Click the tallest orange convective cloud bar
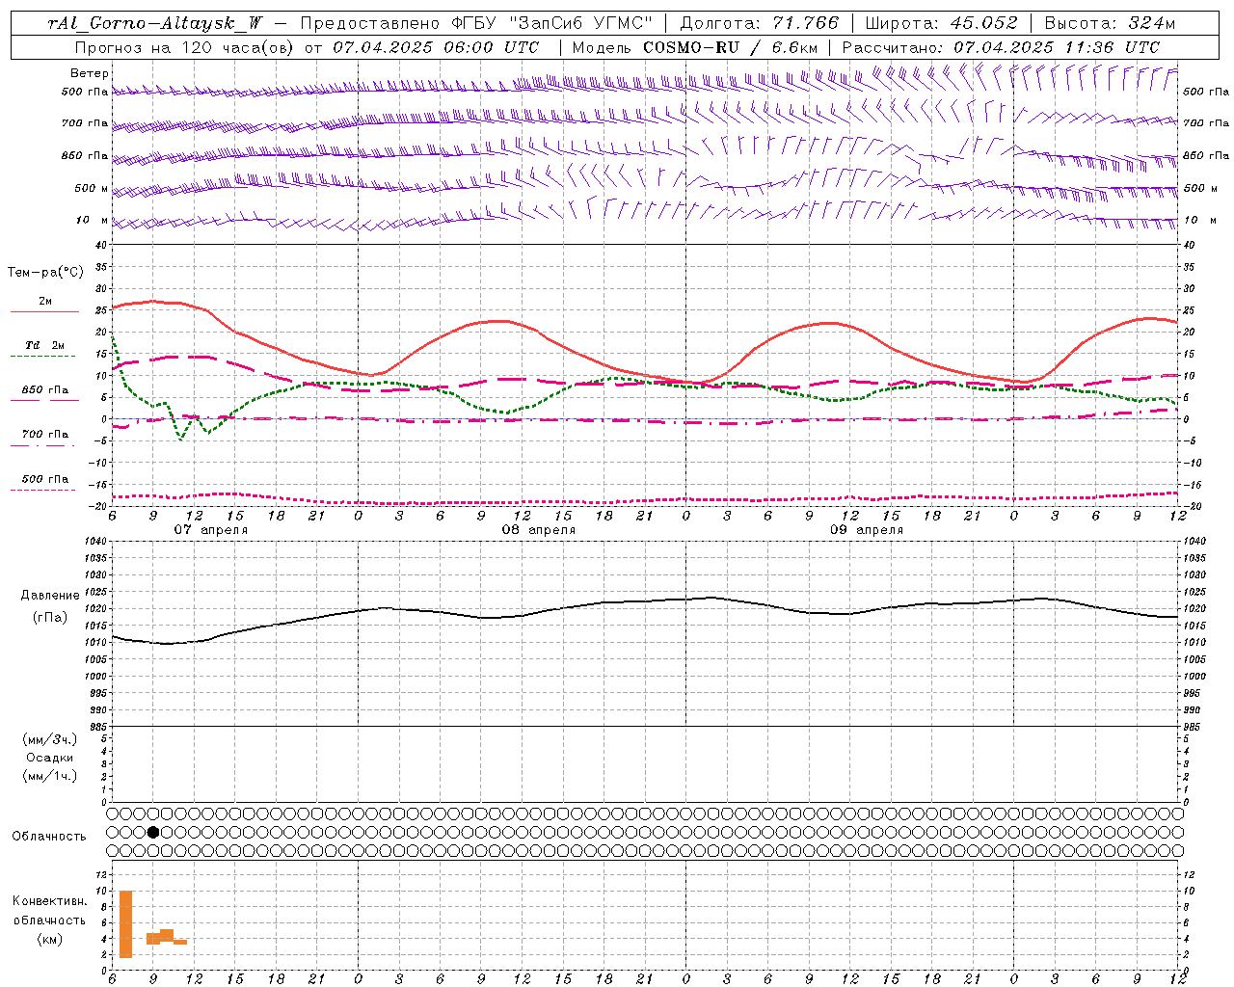Screen dimensions: 1234x987 click(125, 923)
